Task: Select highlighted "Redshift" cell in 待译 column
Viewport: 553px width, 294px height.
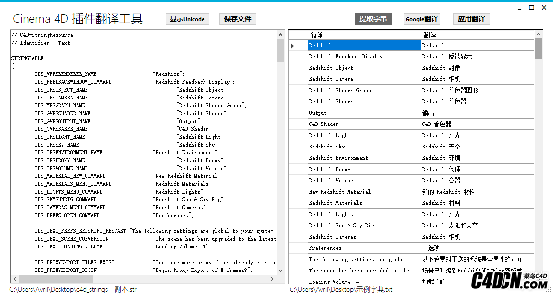Action: pos(365,46)
